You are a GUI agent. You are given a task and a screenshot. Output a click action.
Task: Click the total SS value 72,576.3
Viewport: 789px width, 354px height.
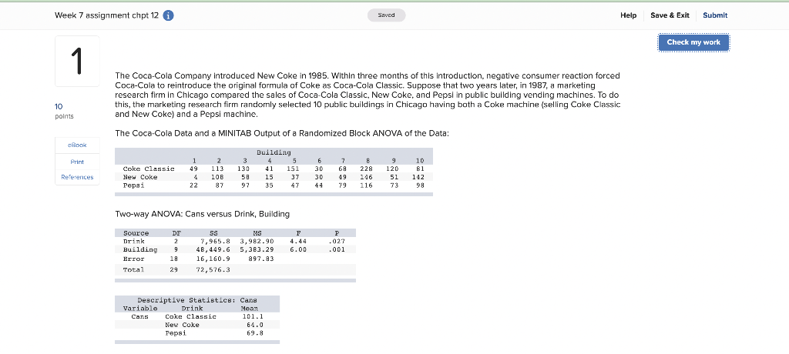tap(213, 270)
